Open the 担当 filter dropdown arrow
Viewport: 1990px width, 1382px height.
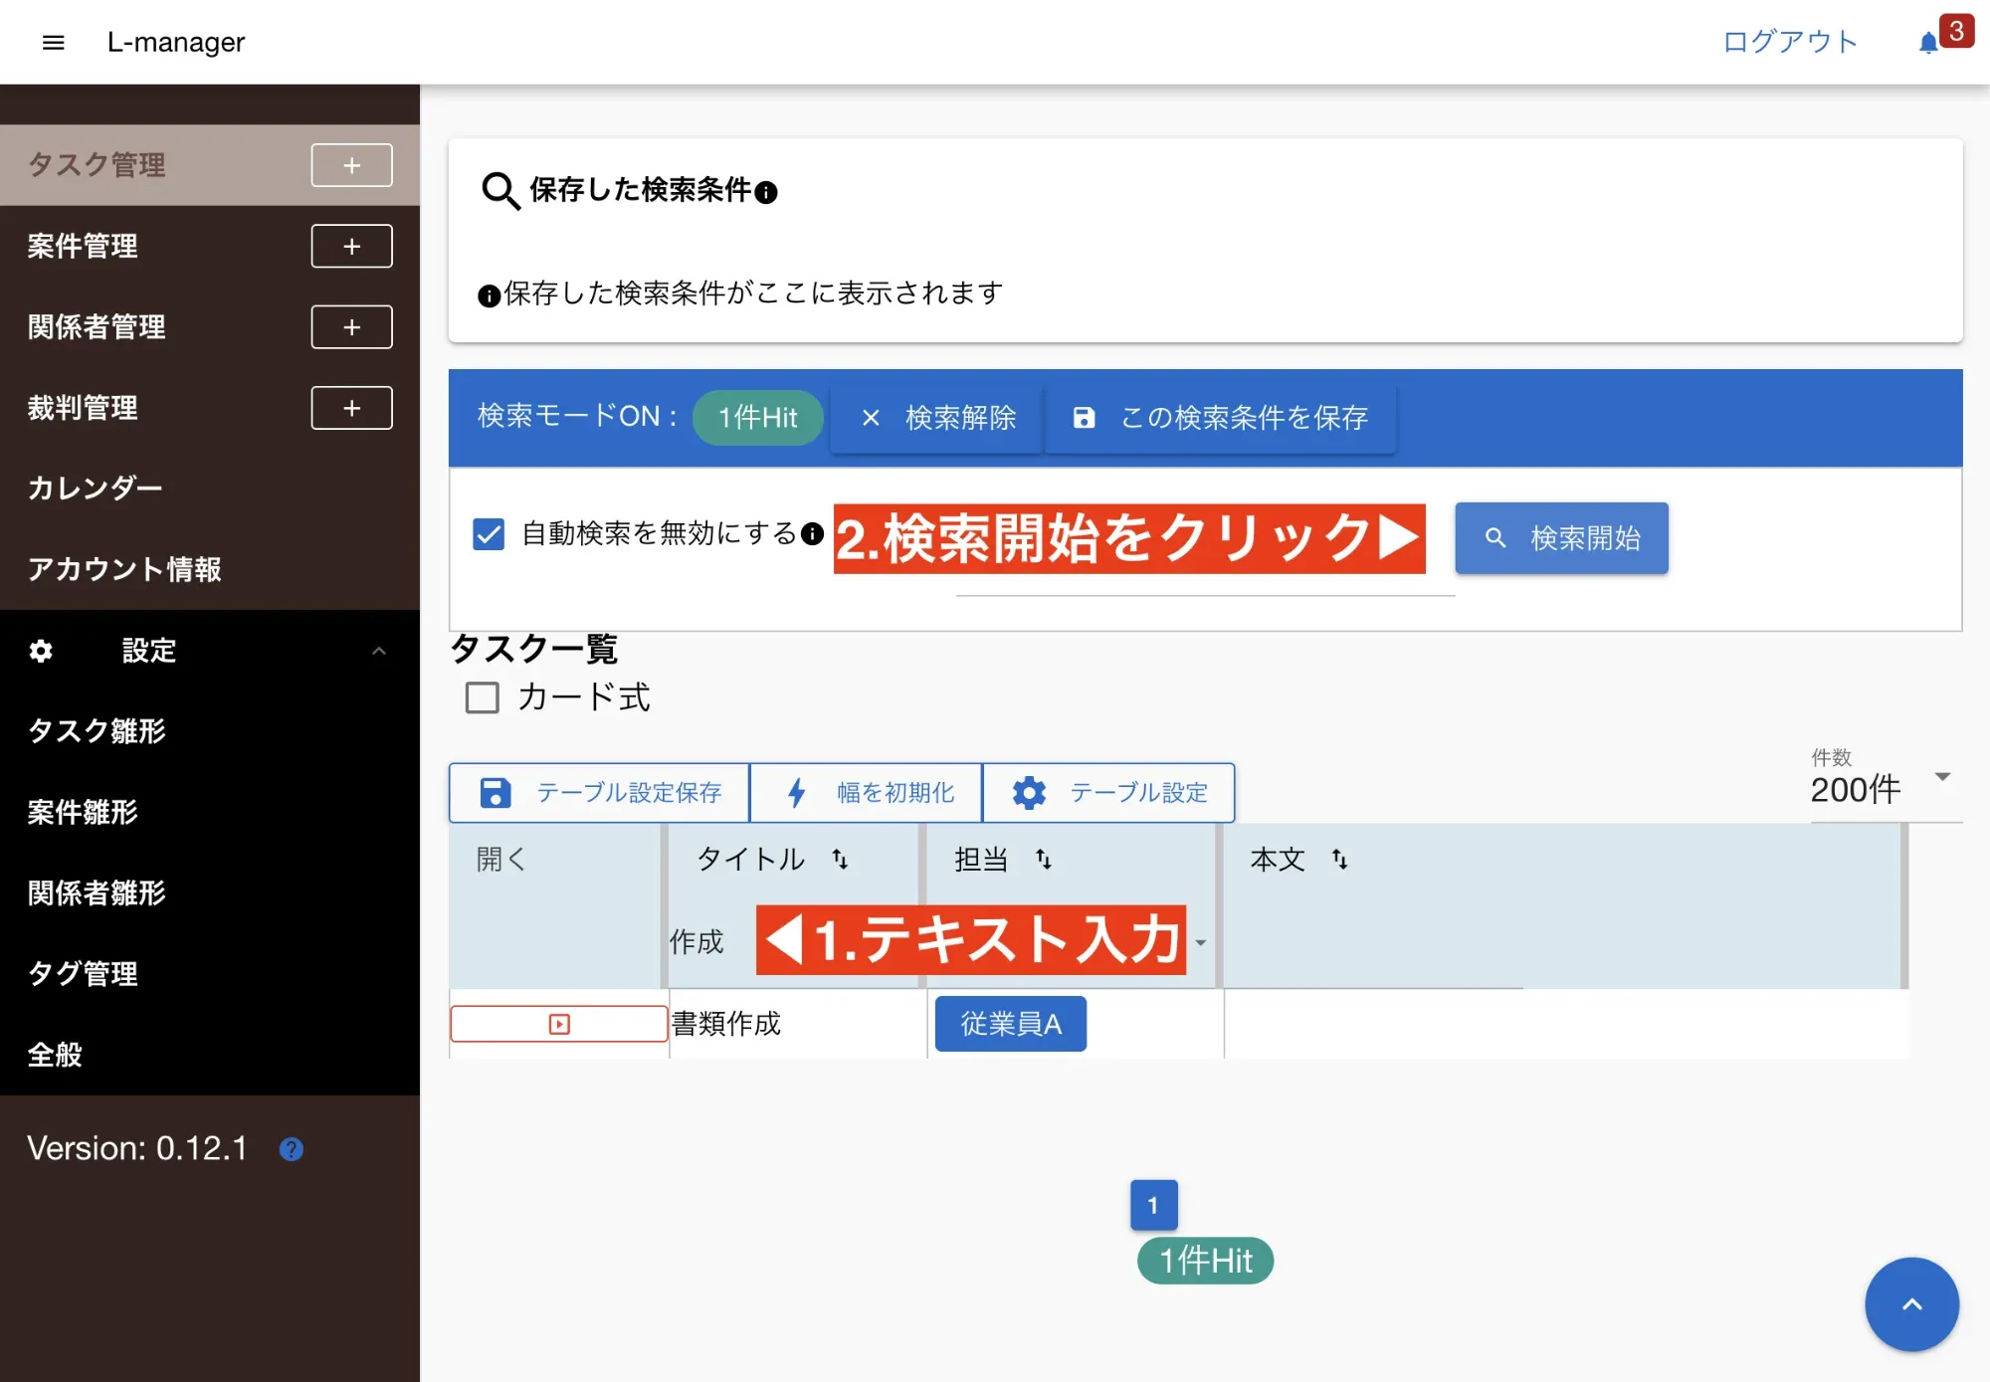(1201, 942)
